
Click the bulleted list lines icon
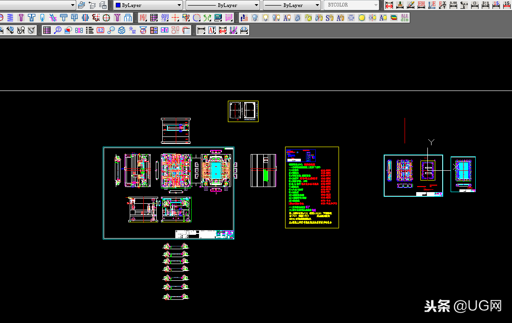pos(90,30)
